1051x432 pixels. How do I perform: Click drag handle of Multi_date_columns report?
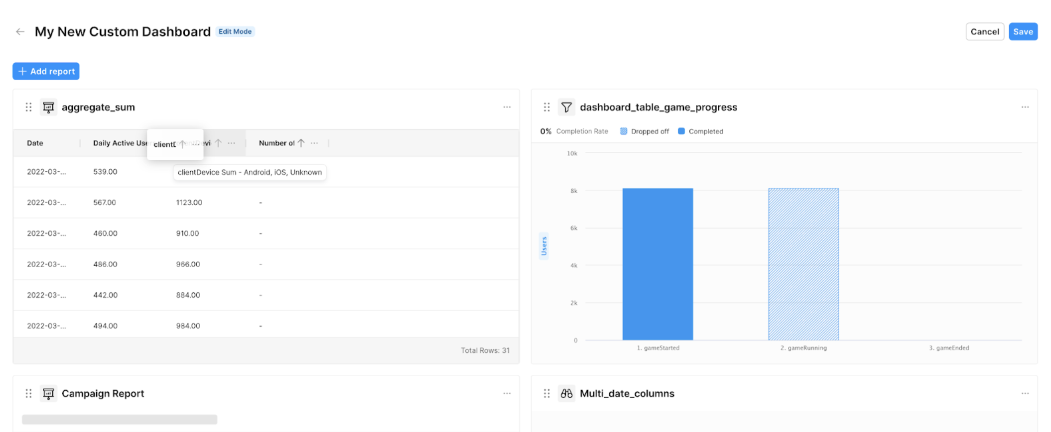coord(546,394)
